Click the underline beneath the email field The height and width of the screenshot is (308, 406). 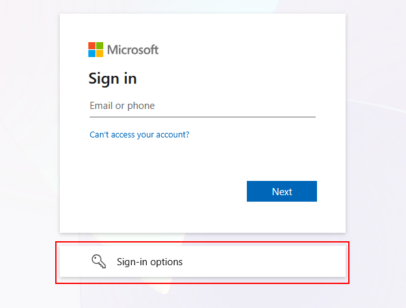[202, 117]
